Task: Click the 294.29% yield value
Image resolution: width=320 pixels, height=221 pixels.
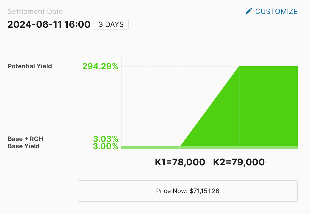Action: pyautogui.click(x=100, y=66)
